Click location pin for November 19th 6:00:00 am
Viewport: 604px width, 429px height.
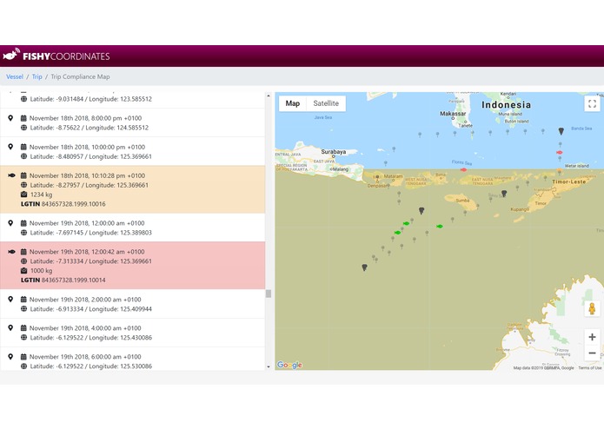pyautogui.click(x=10, y=357)
